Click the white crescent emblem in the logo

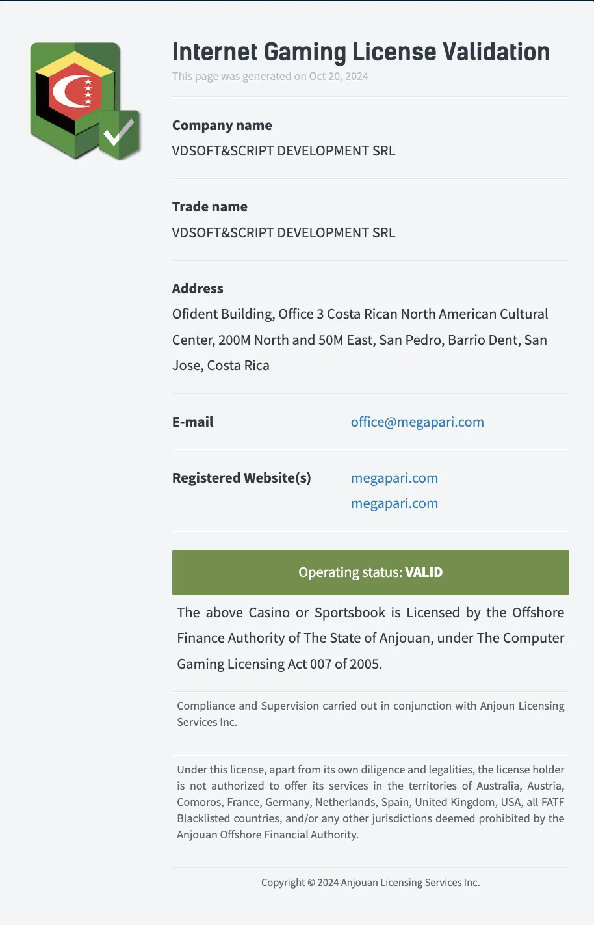(x=71, y=92)
